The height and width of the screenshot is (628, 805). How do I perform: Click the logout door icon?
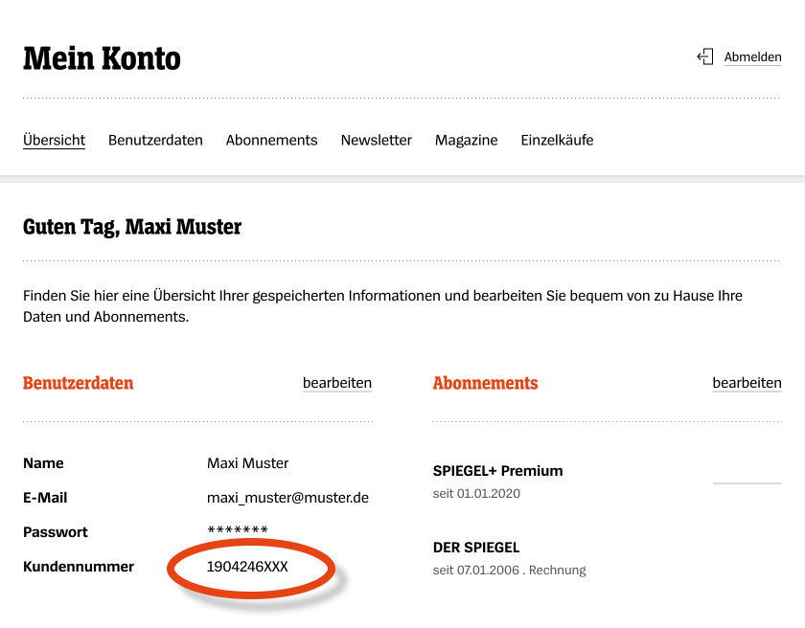click(x=705, y=57)
